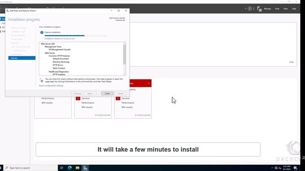The image size is (305, 171).
Task: Open the dropdown arrow beside the refresh icon
Action: click(245, 9)
